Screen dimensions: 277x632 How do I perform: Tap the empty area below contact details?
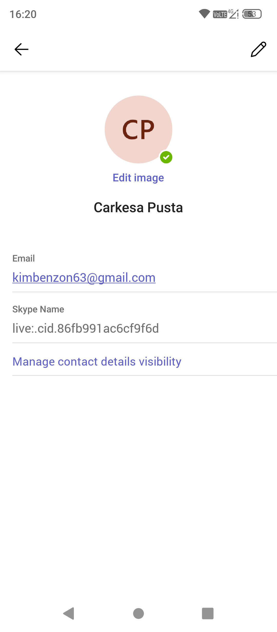[x=138, y=475]
